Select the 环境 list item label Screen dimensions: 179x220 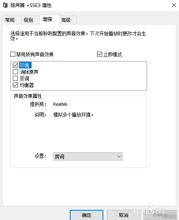tap(25, 65)
